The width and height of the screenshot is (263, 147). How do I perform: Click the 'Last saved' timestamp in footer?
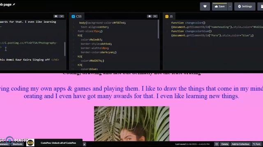(x=192, y=144)
